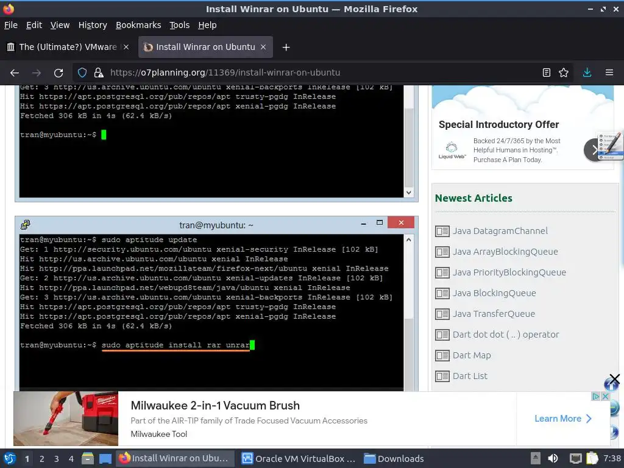The width and height of the screenshot is (624, 468).
Task: Switch to The (Ultimate?) VMware tab
Action: pos(68,47)
